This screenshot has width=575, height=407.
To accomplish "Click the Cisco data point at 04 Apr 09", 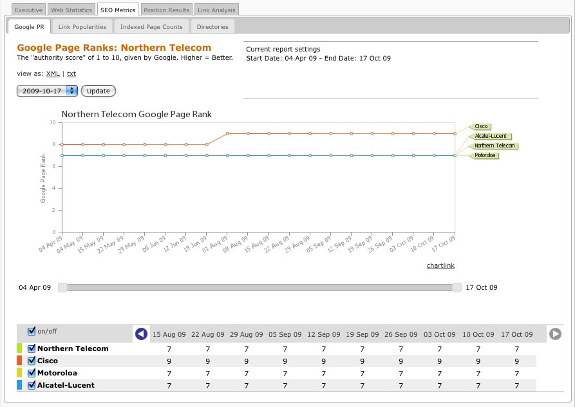I will click(62, 144).
